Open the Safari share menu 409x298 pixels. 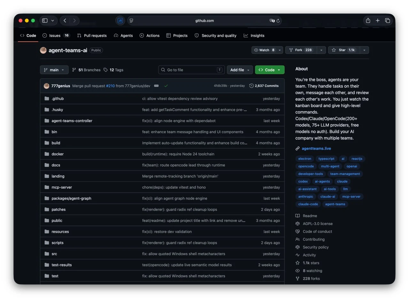pyautogui.click(x=368, y=20)
